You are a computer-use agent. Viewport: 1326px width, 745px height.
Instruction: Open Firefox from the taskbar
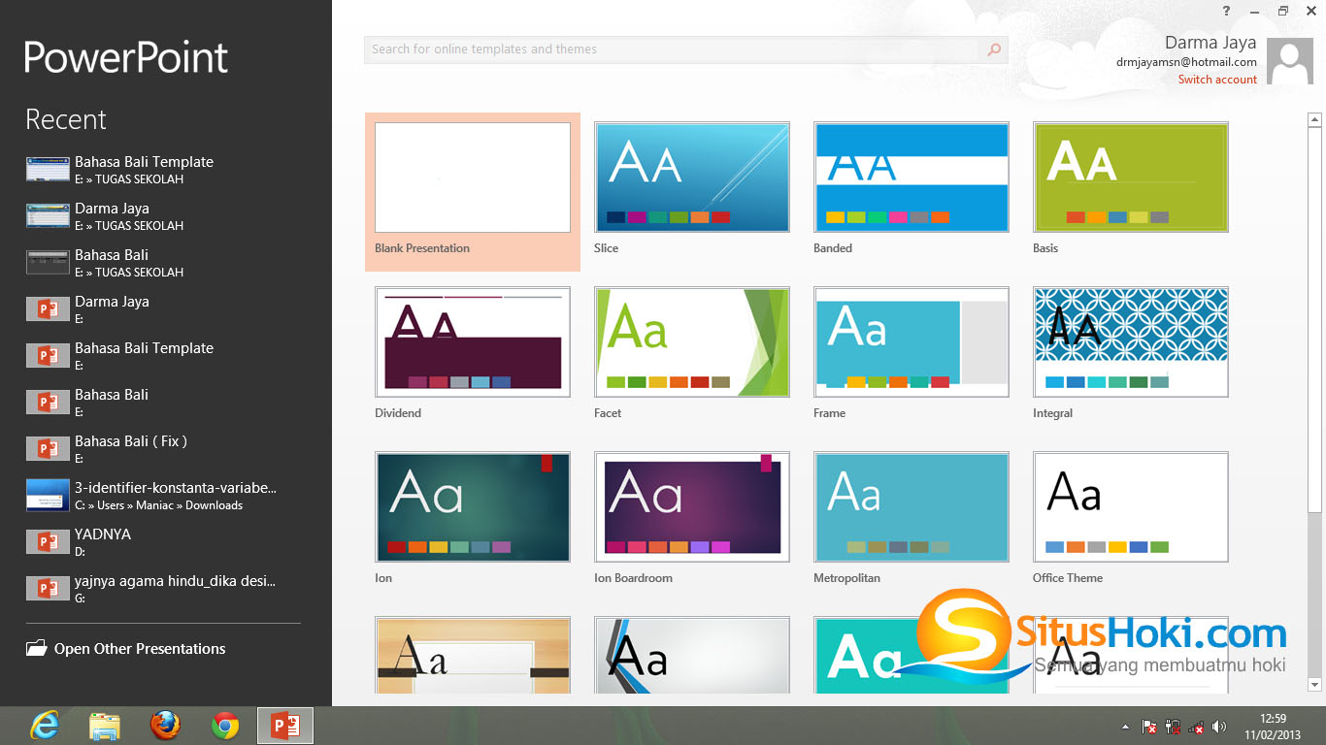click(166, 726)
